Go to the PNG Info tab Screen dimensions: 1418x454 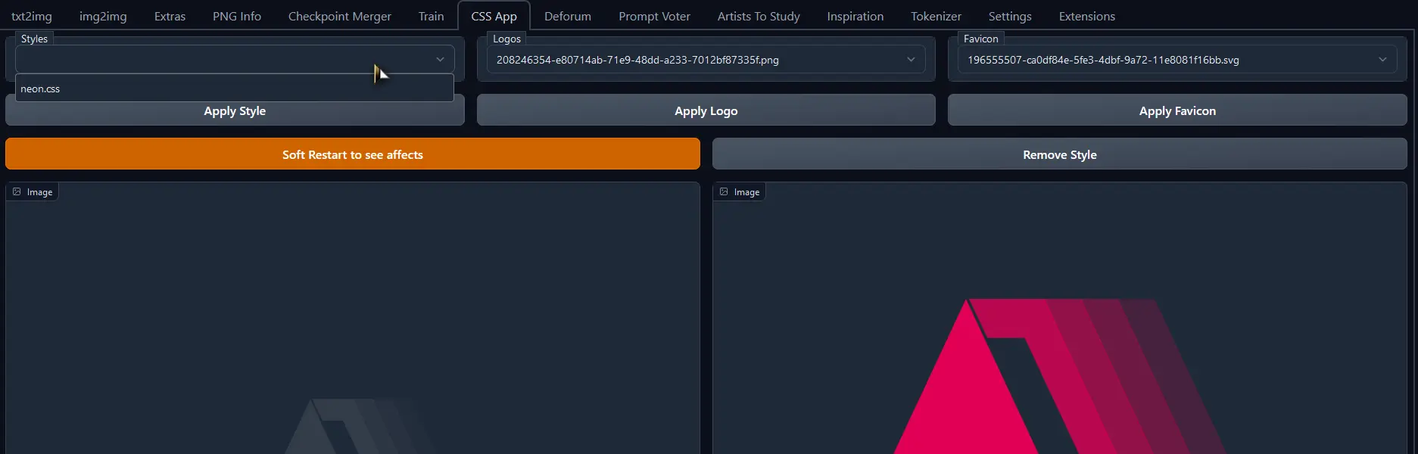[237, 16]
